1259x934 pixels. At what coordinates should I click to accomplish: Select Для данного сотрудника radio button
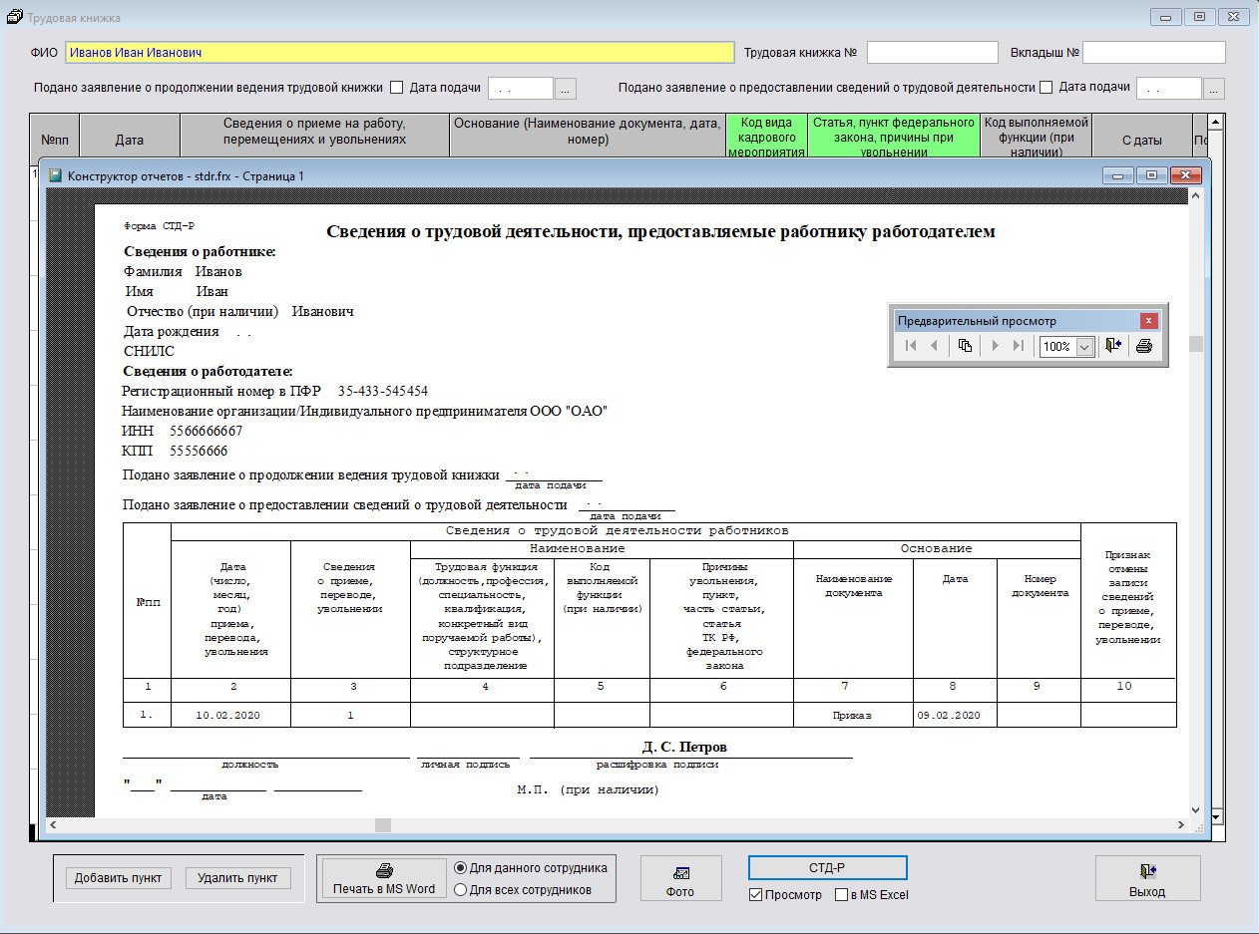[x=461, y=867]
